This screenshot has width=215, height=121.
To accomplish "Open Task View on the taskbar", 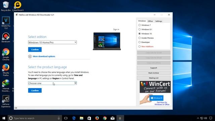I will [66, 118].
